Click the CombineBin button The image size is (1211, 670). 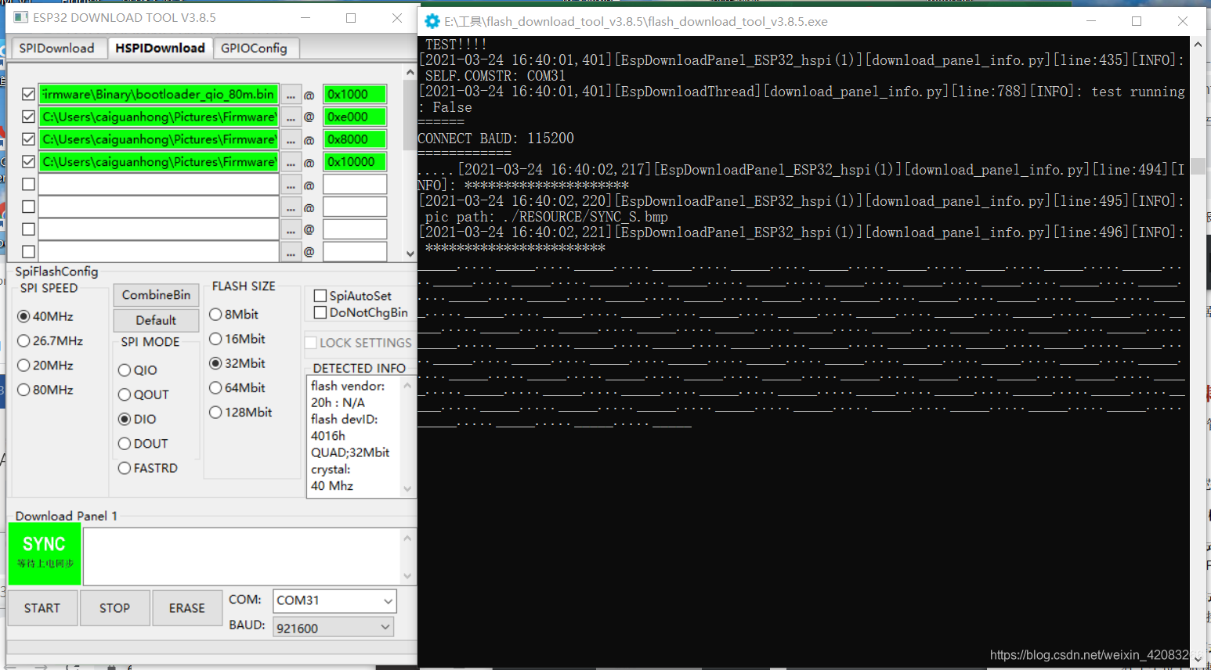(156, 295)
